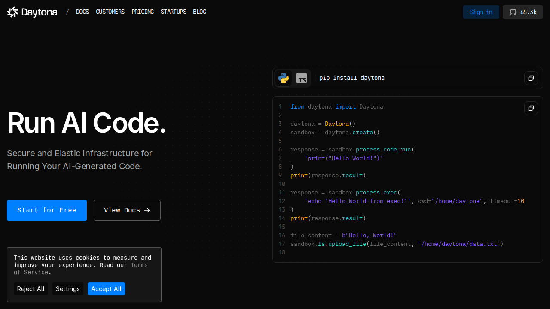Click the Daytona logo in header

[32, 12]
